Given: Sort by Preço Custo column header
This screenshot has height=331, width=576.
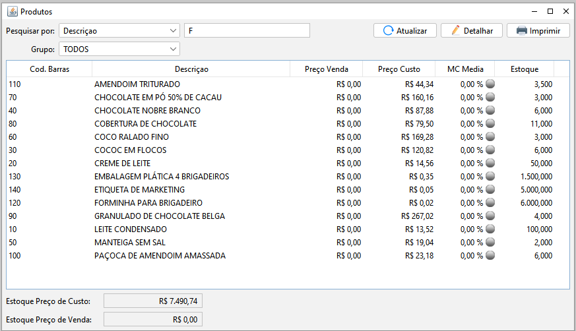Looking at the screenshot, I should point(399,69).
